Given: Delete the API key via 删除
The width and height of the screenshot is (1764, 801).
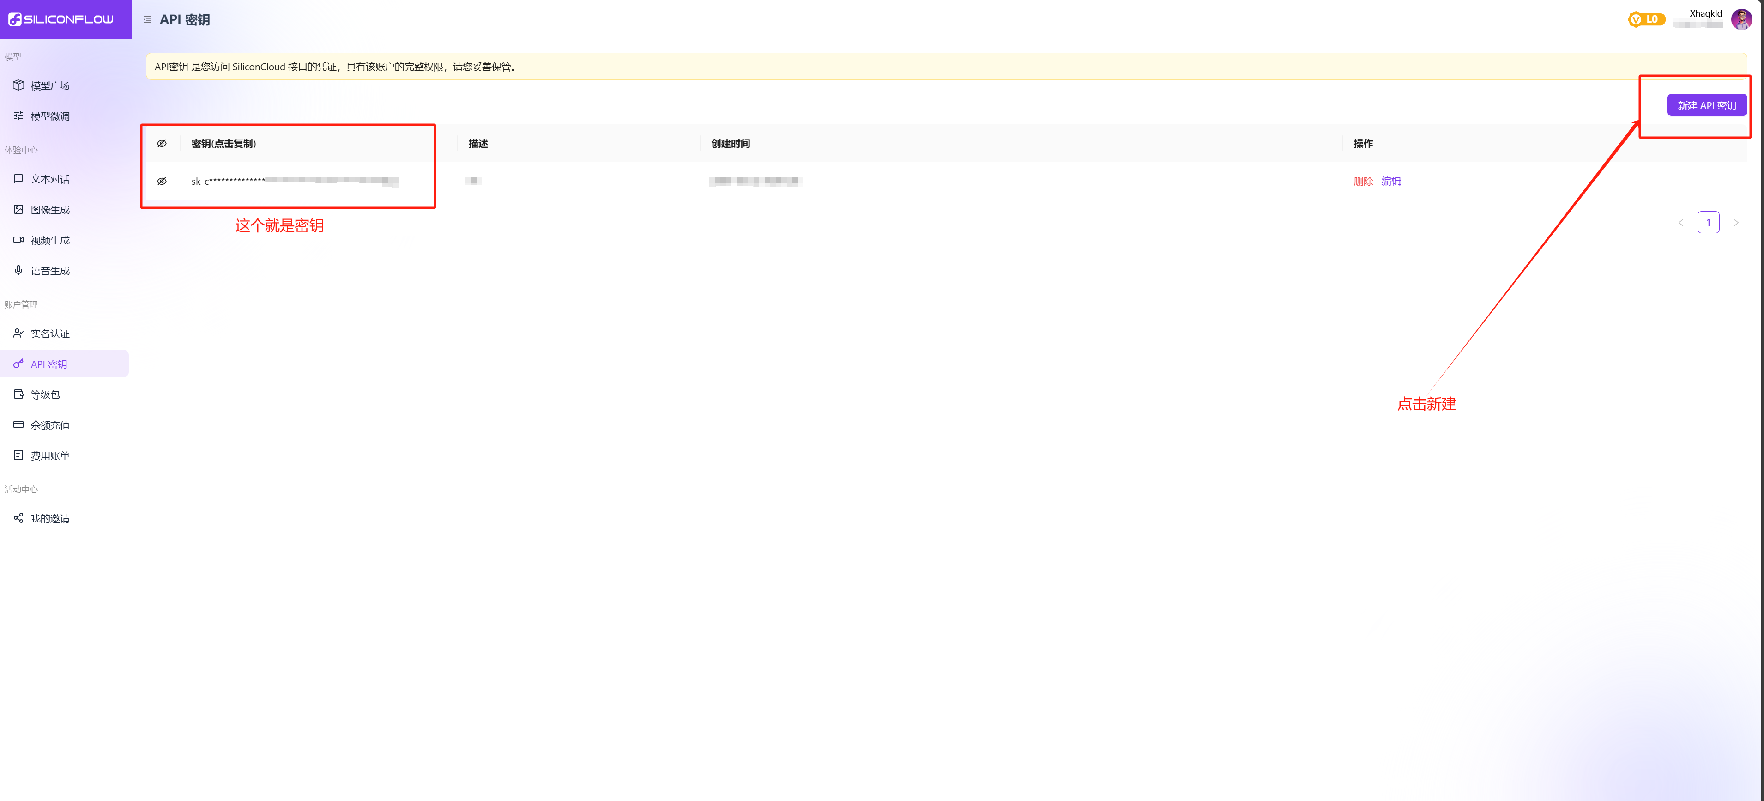Looking at the screenshot, I should click(x=1363, y=181).
